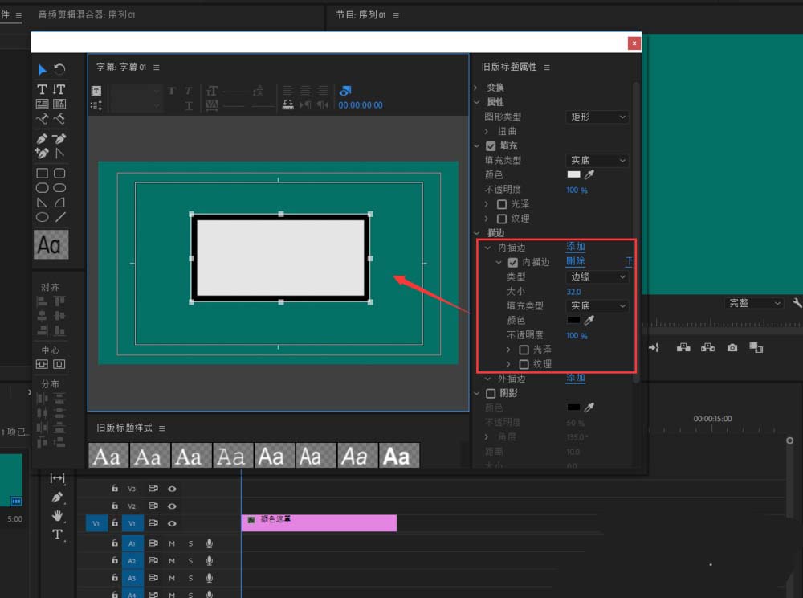Toggle show background video icon
The height and width of the screenshot is (598, 803).
[345, 91]
